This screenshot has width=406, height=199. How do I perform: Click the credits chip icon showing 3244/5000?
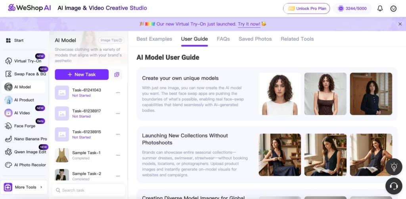click(341, 9)
